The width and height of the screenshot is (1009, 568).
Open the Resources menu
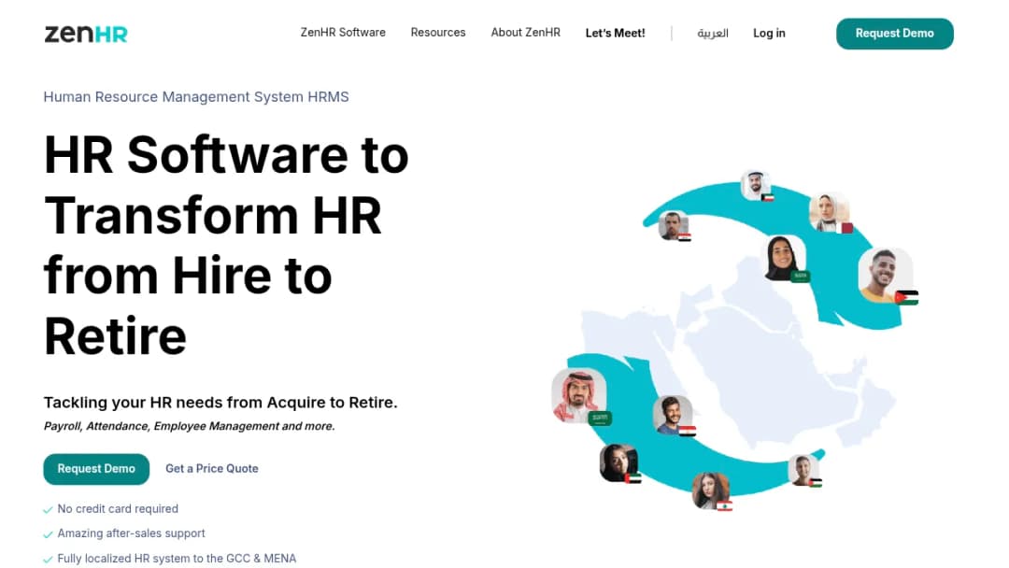coord(438,33)
